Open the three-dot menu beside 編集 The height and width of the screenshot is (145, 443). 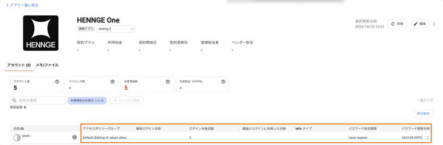(x=434, y=24)
